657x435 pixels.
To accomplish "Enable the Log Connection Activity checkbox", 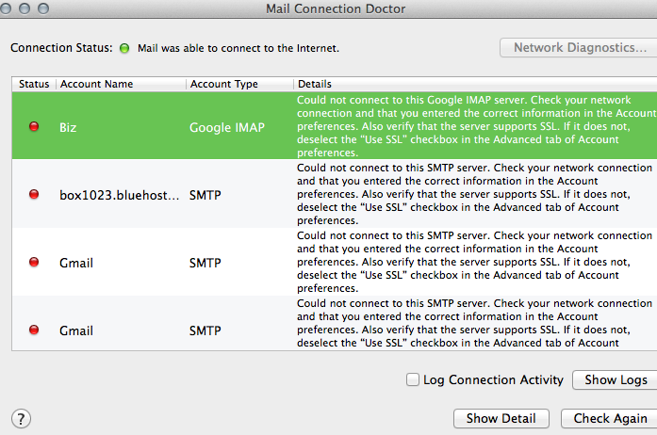I will click(x=412, y=379).
